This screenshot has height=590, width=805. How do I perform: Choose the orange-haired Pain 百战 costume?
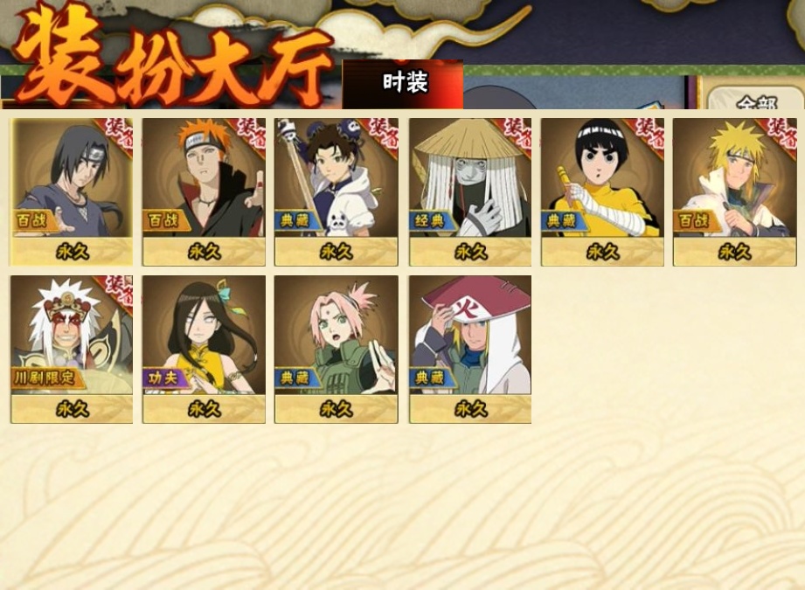[x=204, y=192]
